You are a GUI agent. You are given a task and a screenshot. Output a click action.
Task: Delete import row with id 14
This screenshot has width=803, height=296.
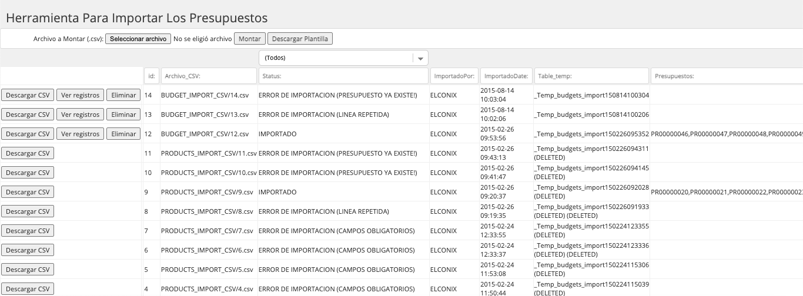pyautogui.click(x=123, y=95)
